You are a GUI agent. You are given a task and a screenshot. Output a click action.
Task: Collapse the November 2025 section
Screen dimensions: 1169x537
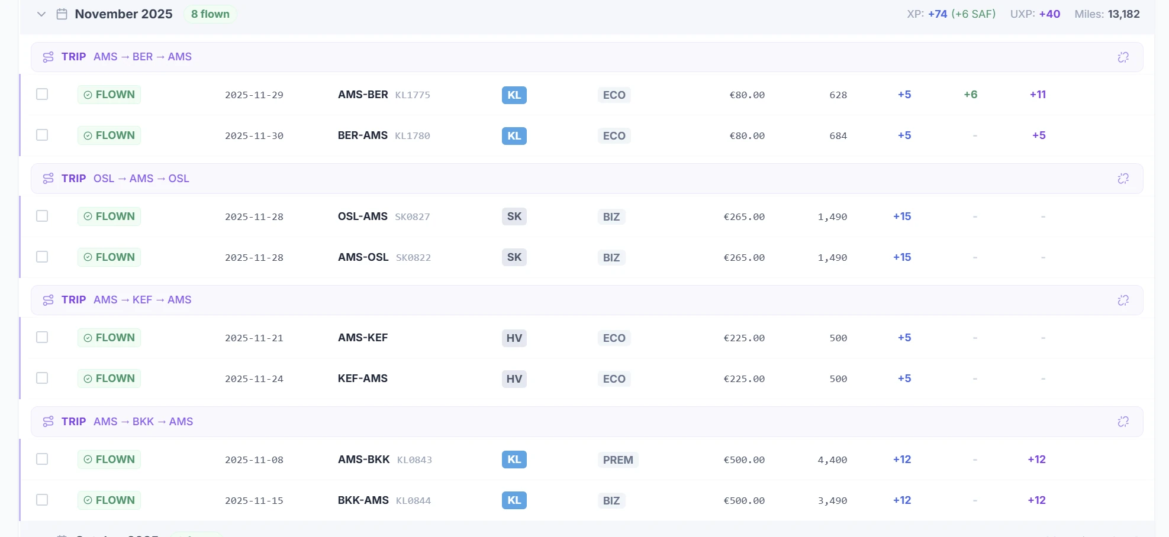[x=41, y=14]
